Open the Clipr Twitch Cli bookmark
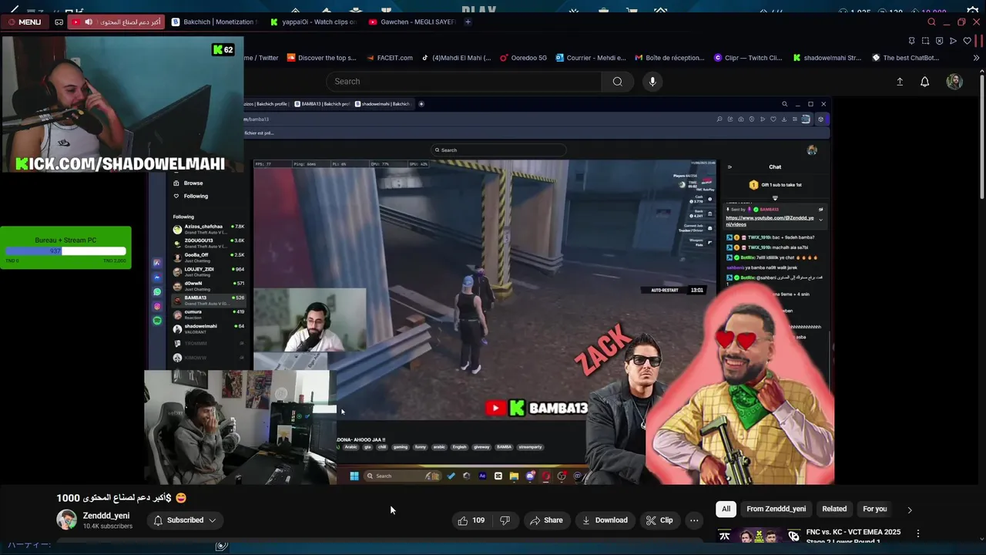Viewport: 986px width, 555px height. [x=747, y=58]
